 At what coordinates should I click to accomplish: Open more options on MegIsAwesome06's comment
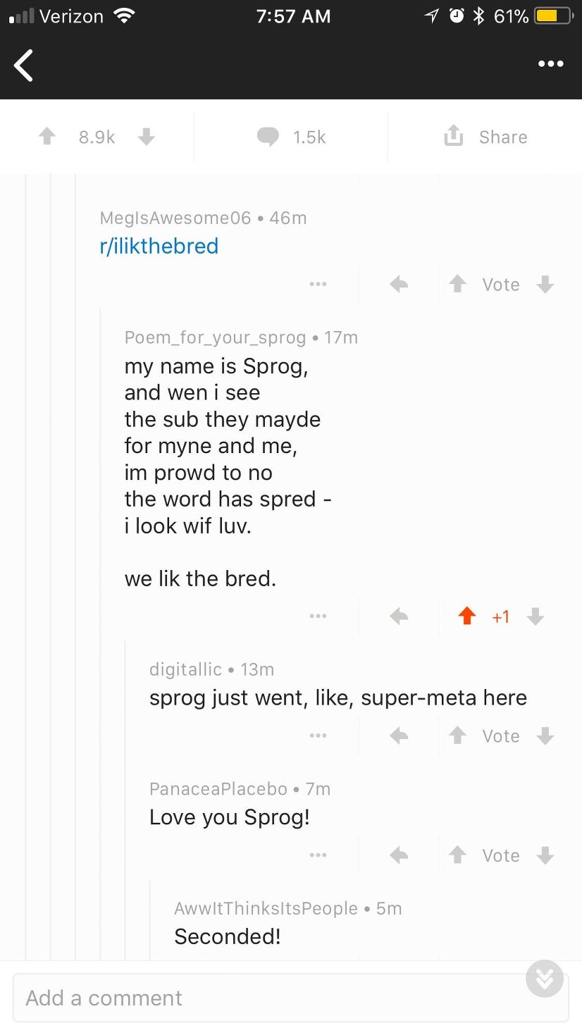point(318,285)
